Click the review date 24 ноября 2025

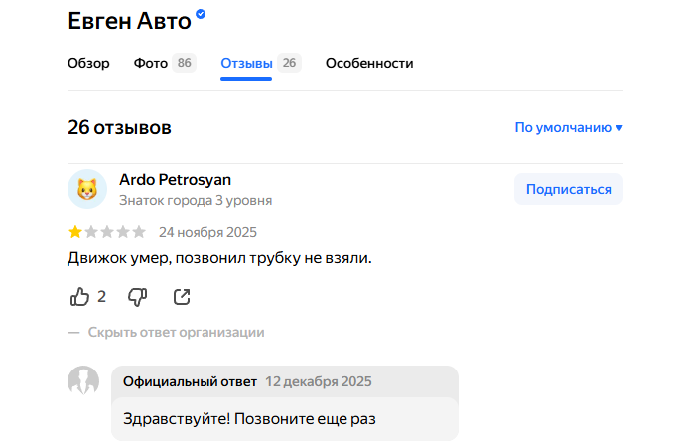[x=207, y=233]
